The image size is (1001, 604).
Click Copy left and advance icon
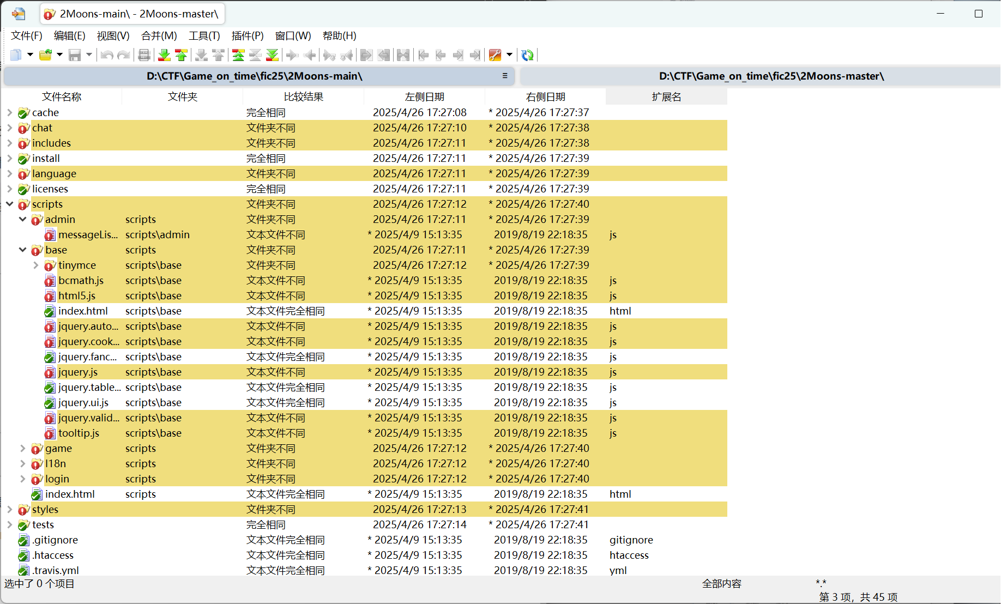click(346, 55)
